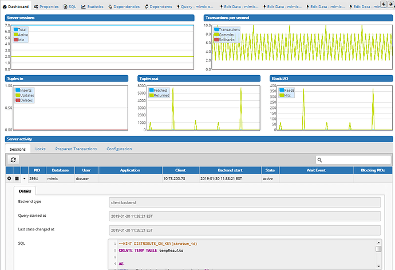Collapse the details row for PID 2994
The image size is (395, 270).
pos(25,178)
